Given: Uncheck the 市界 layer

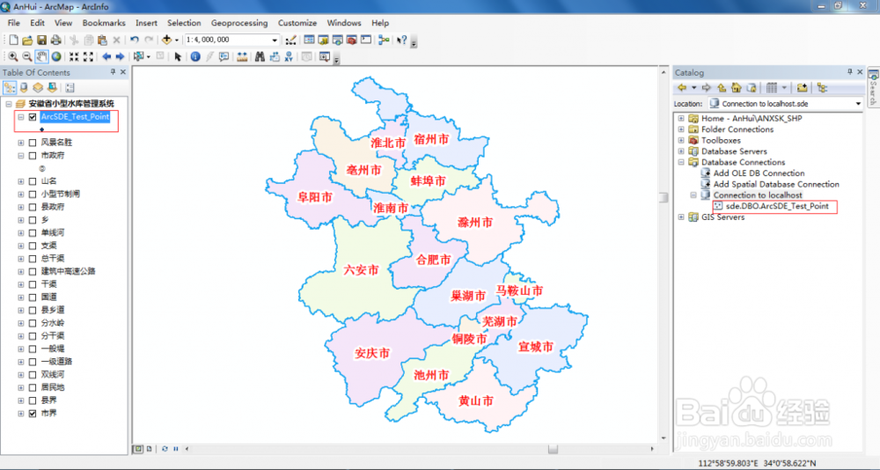Looking at the screenshot, I should tap(32, 414).
